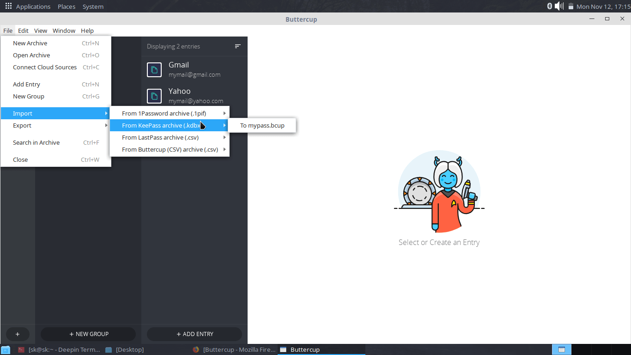Expand From 1Password archive submenu
The width and height of the screenshot is (631, 355).
(169, 113)
